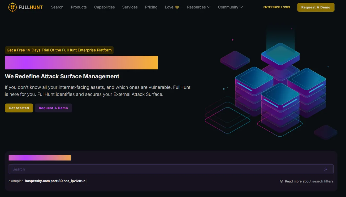Click the magnifier icon in the search bar
Viewport: 346px width, 197px height.
click(x=325, y=169)
